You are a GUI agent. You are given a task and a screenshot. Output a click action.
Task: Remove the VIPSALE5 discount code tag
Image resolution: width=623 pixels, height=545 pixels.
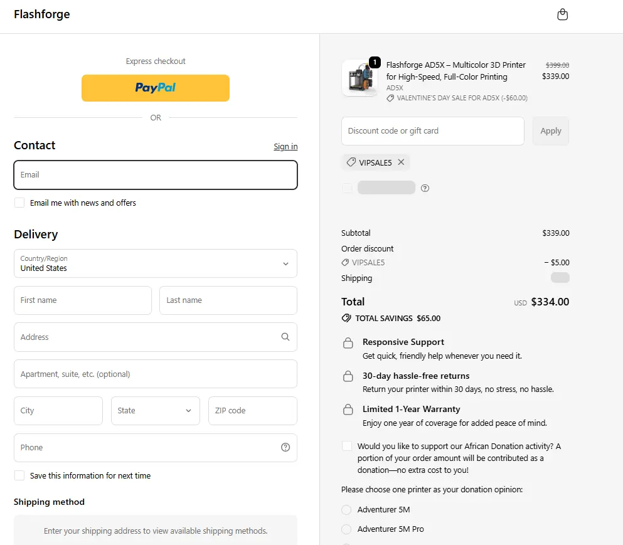[x=401, y=162]
